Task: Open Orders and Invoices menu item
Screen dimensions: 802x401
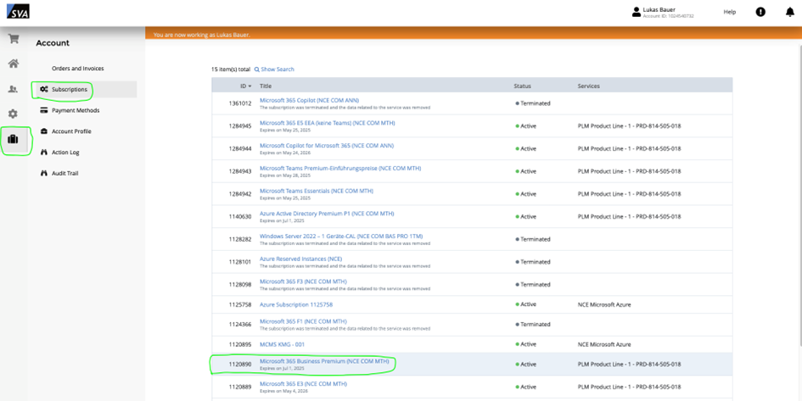Action: 77,69
